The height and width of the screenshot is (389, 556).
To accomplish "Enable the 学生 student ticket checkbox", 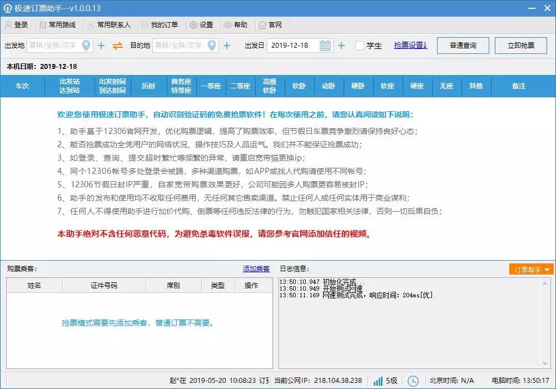I will 359,46.
